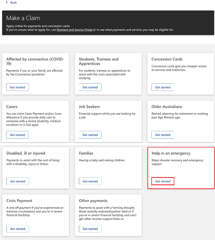Viewport: 215px width, 240px height.
Task: Start a Carers claim
Action: pyautogui.click(x=18, y=135)
